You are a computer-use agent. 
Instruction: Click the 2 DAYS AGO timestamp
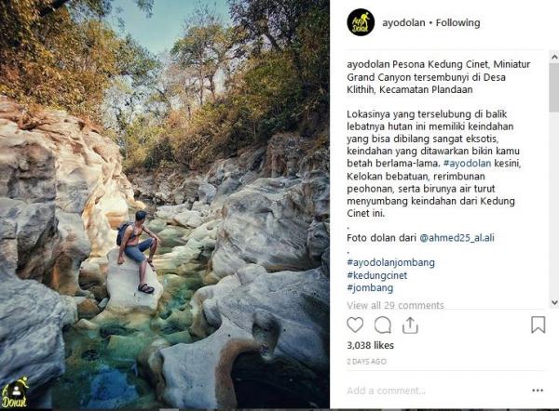(x=366, y=363)
